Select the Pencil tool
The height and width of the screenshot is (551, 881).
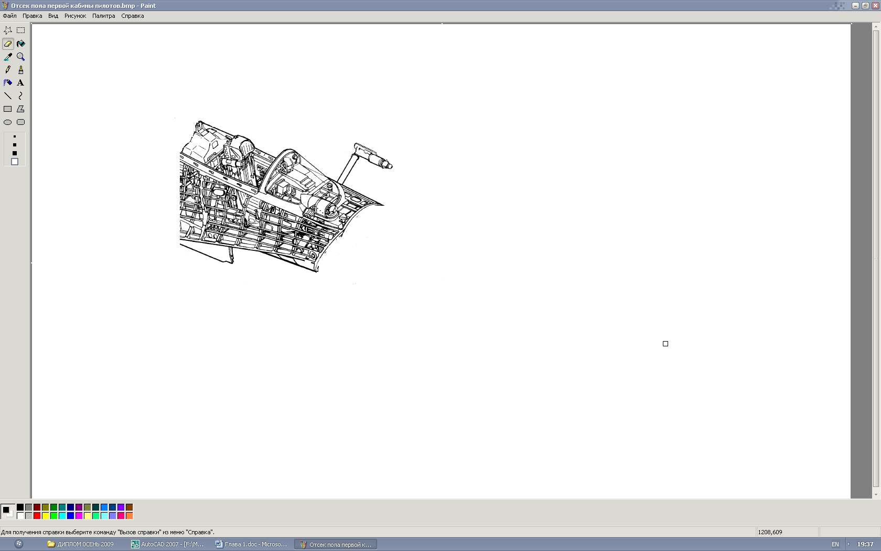pos(8,70)
